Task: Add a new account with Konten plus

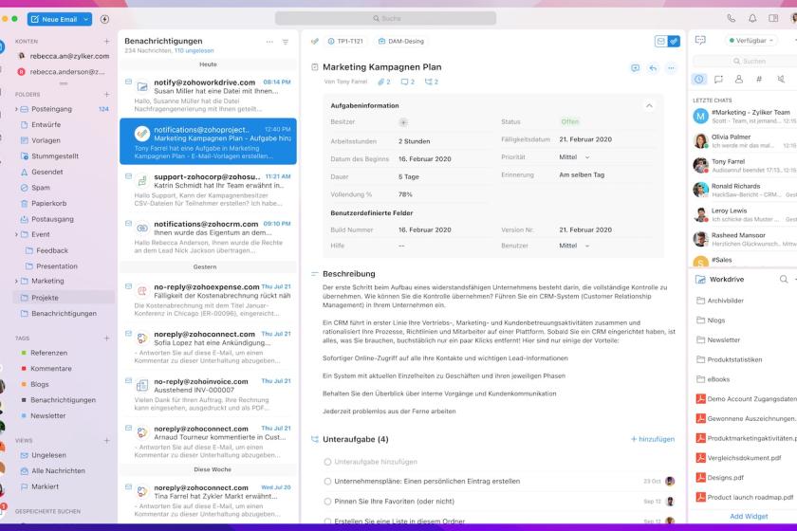Action: point(106,41)
